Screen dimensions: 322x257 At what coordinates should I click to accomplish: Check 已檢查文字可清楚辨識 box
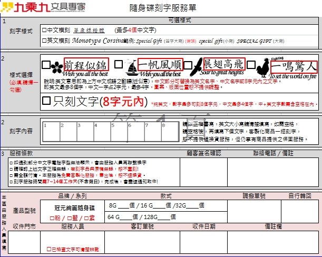click(49, 249)
